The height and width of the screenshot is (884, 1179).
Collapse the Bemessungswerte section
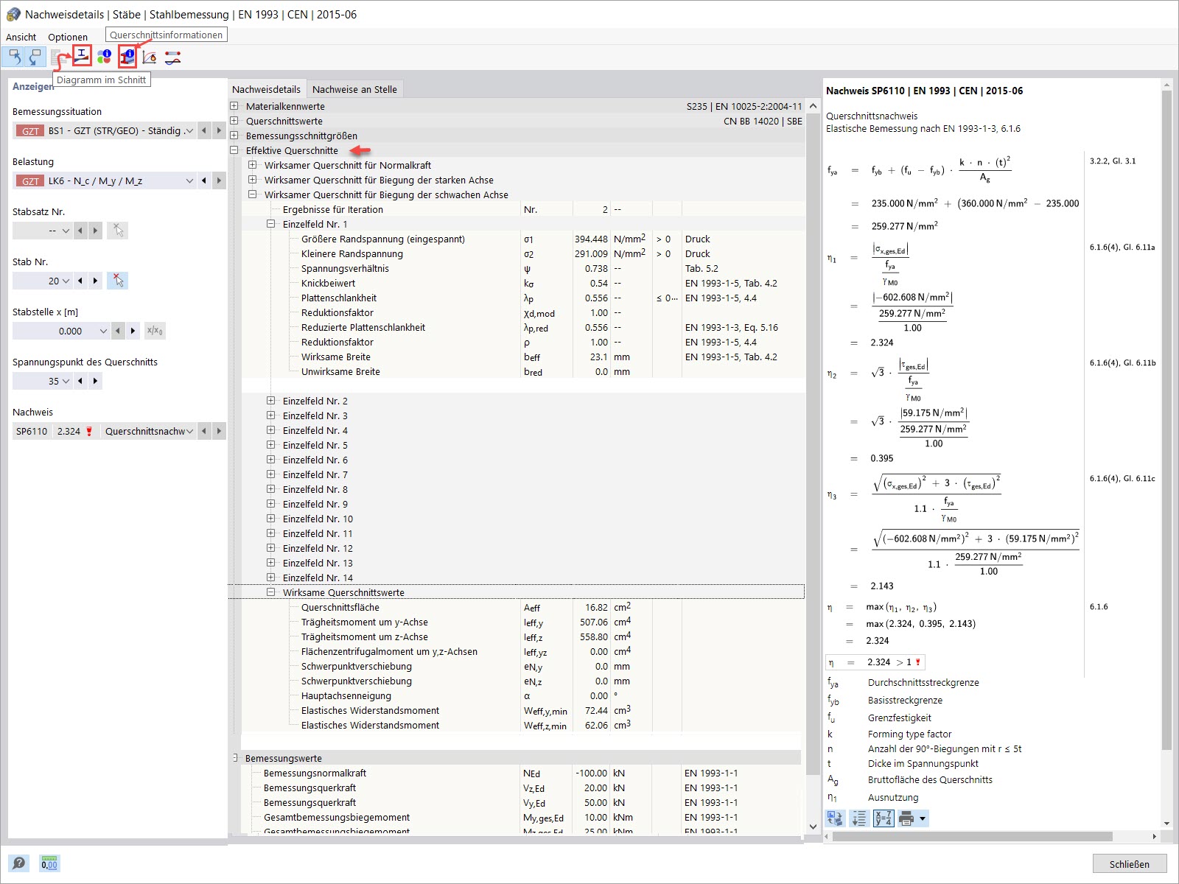(x=235, y=758)
